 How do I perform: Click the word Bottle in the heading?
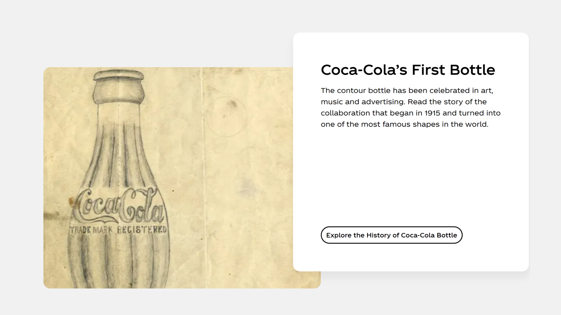[x=472, y=70]
